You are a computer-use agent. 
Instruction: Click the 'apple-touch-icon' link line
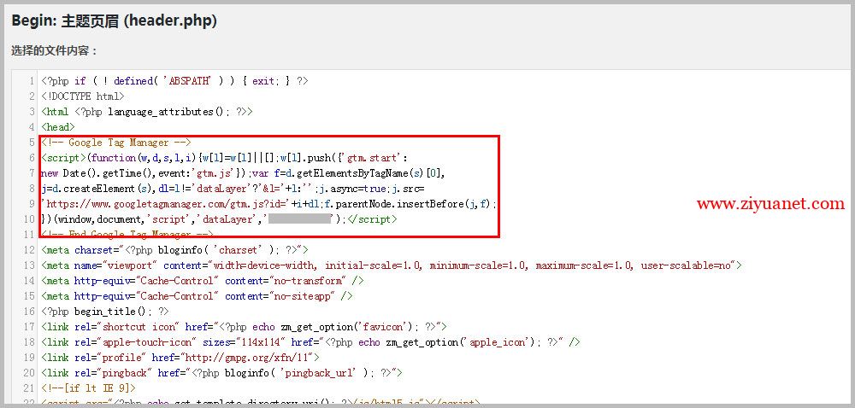coord(311,342)
